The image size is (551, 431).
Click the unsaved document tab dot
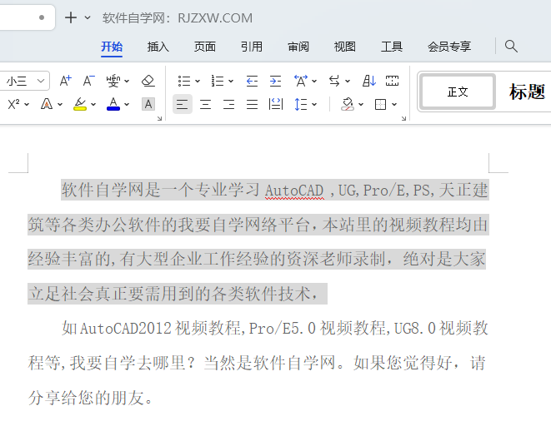tap(42, 17)
